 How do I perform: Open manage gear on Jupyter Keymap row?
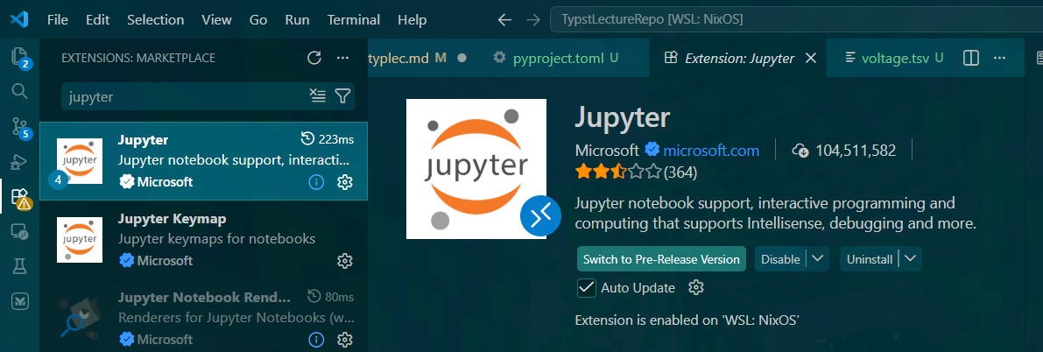click(x=344, y=260)
